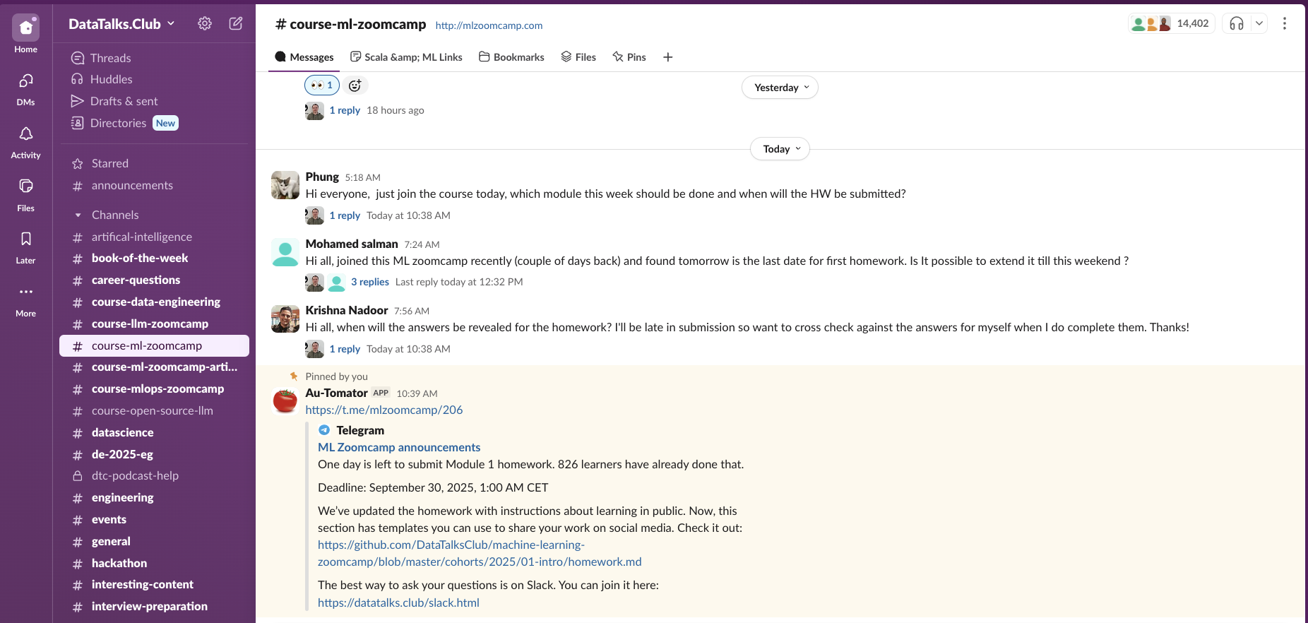Start a huddle with headphones icon
This screenshot has height=623, width=1308.
(x=1236, y=23)
